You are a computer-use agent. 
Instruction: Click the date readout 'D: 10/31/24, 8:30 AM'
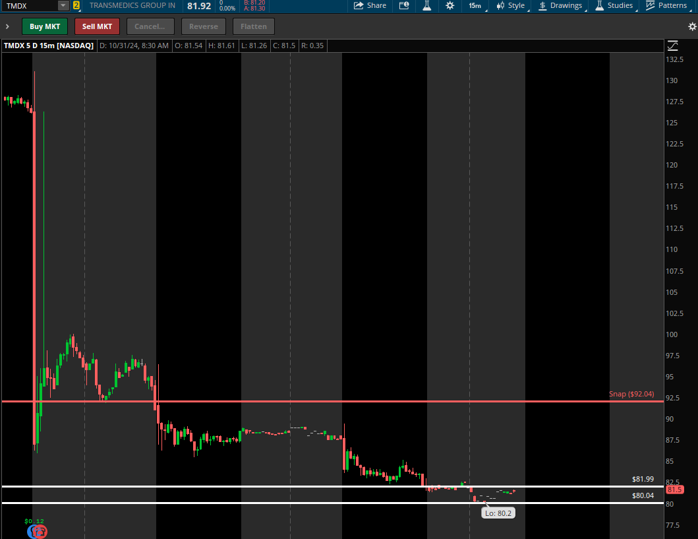134,46
